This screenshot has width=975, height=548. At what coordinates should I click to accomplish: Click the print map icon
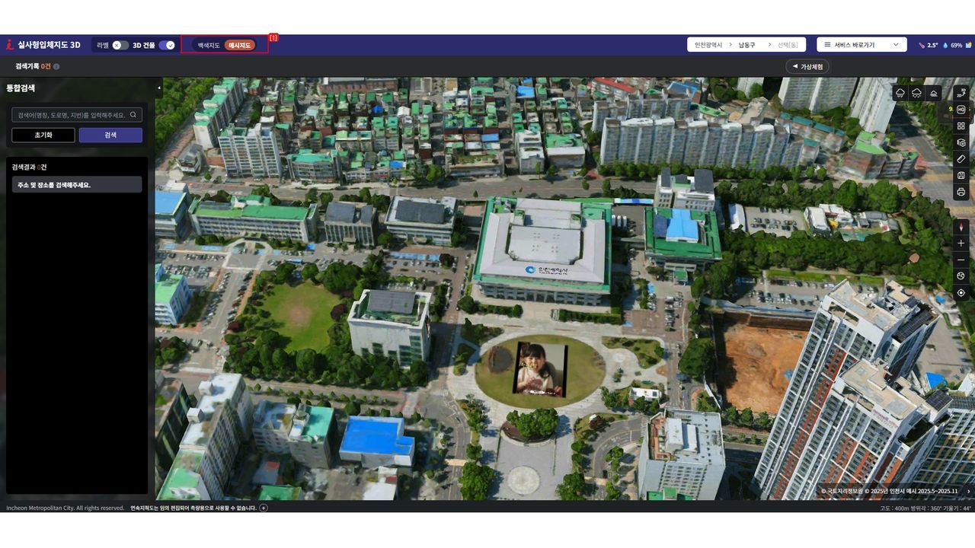coord(961,192)
